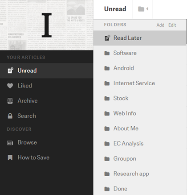This screenshot has height=195, width=187.
Task: Click the folder icon beside Software
Action: [107, 53]
